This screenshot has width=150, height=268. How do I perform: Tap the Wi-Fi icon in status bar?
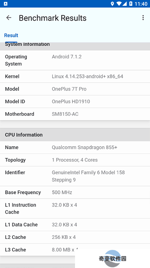[119, 4]
